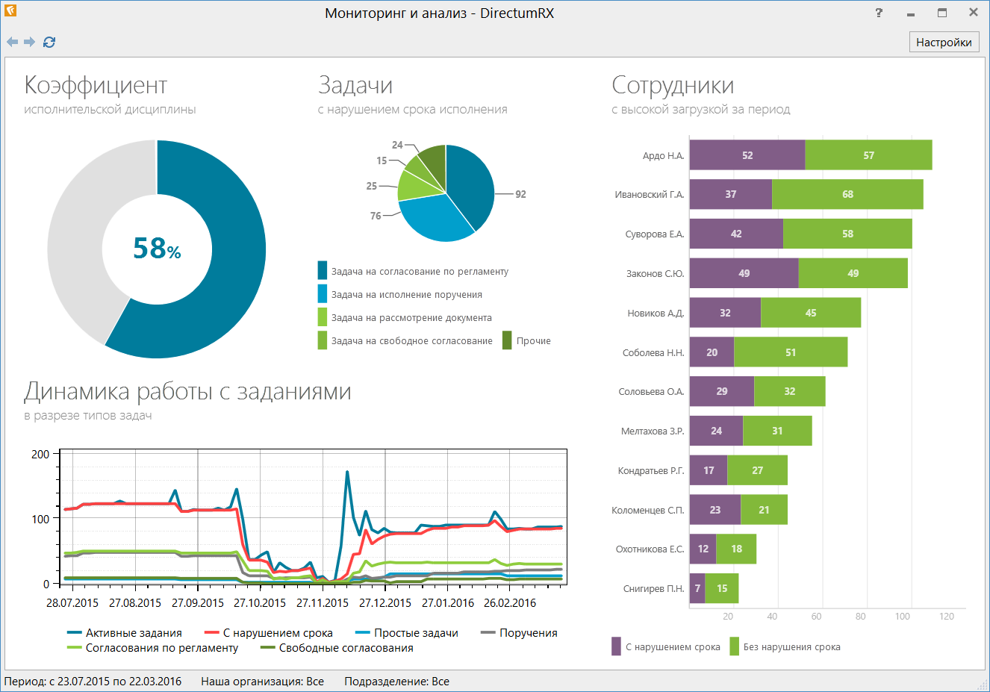Click the forward navigation arrow

pyautogui.click(x=30, y=43)
